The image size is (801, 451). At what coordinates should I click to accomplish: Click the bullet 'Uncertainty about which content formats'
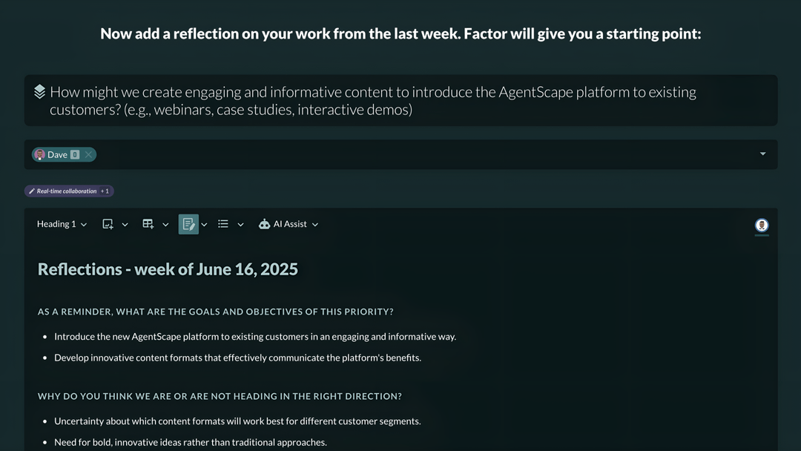click(237, 421)
